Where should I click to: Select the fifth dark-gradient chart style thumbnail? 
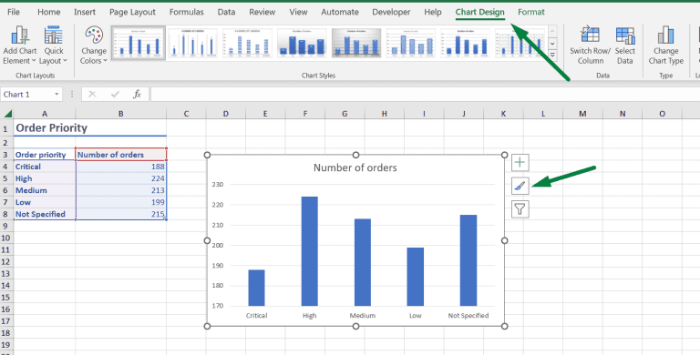356,43
